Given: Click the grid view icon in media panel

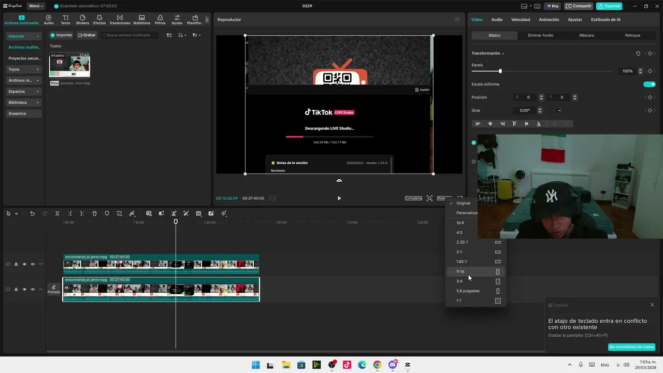Looking at the screenshot, I should pyautogui.click(x=169, y=35).
